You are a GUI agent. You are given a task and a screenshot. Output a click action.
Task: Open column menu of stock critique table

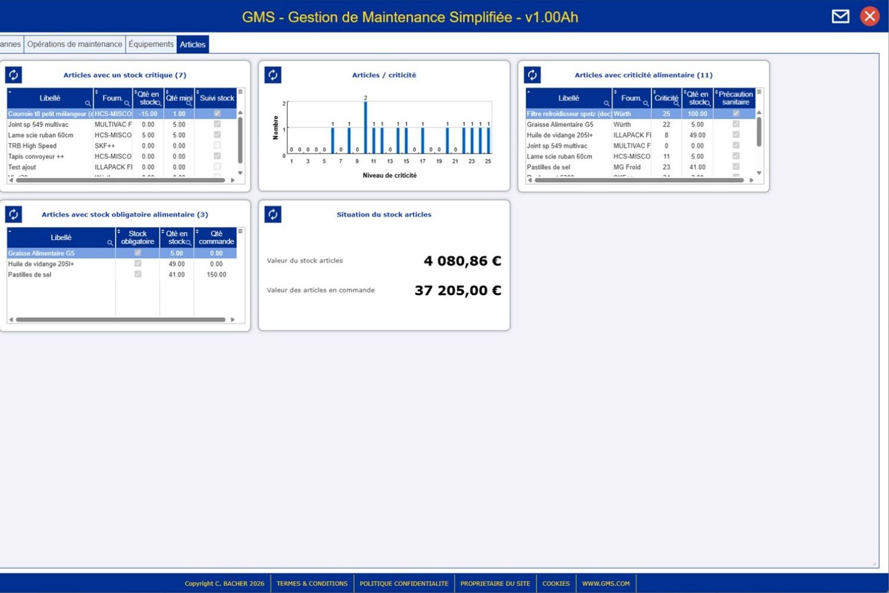point(241,92)
